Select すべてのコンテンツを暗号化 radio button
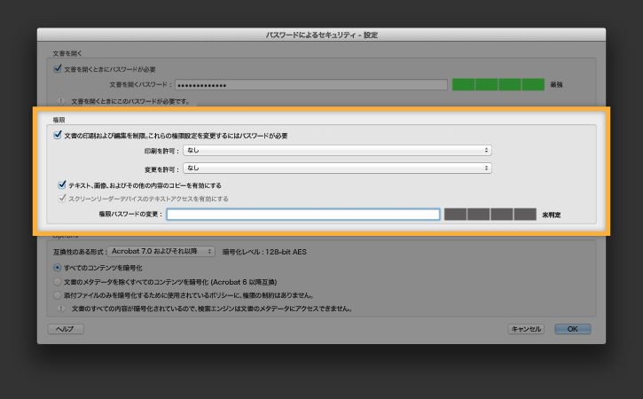 pos(58,268)
